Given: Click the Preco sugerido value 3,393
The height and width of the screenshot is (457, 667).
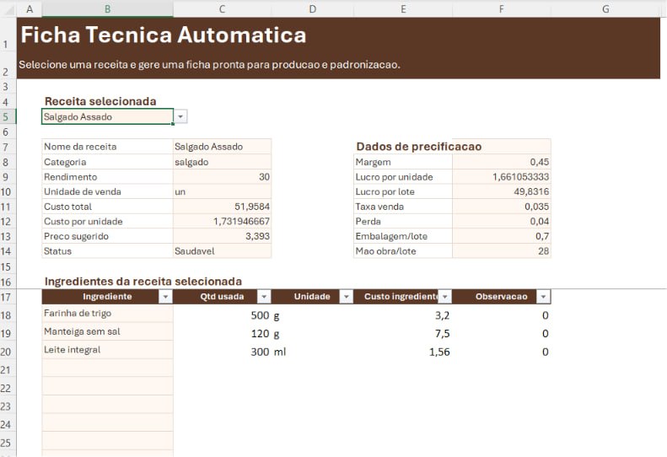Looking at the screenshot, I should tap(222, 236).
